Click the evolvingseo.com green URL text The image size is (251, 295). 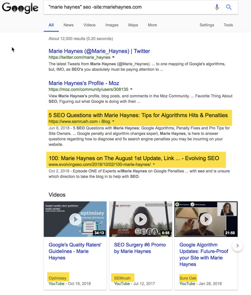tap(100, 164)
